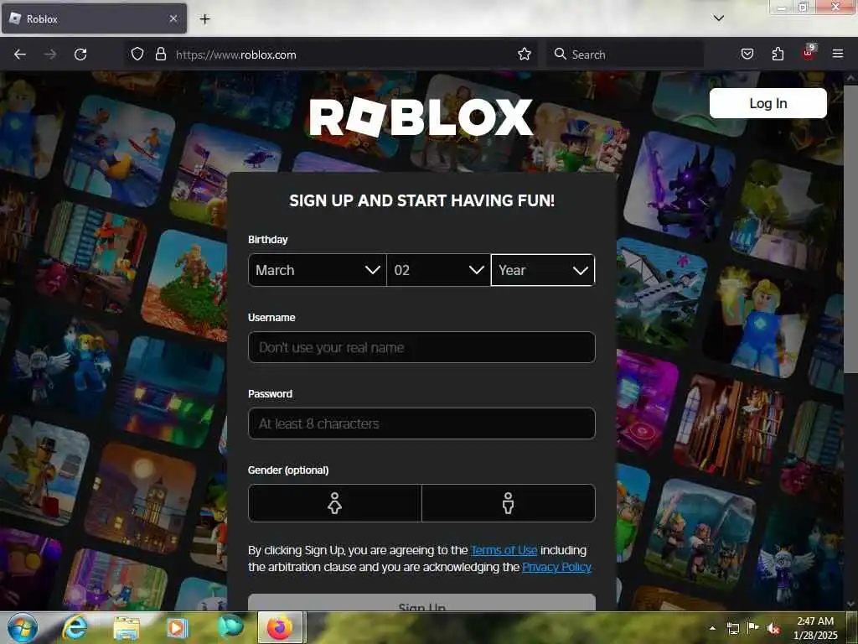Close the Roblox tab

click(173, 18)
